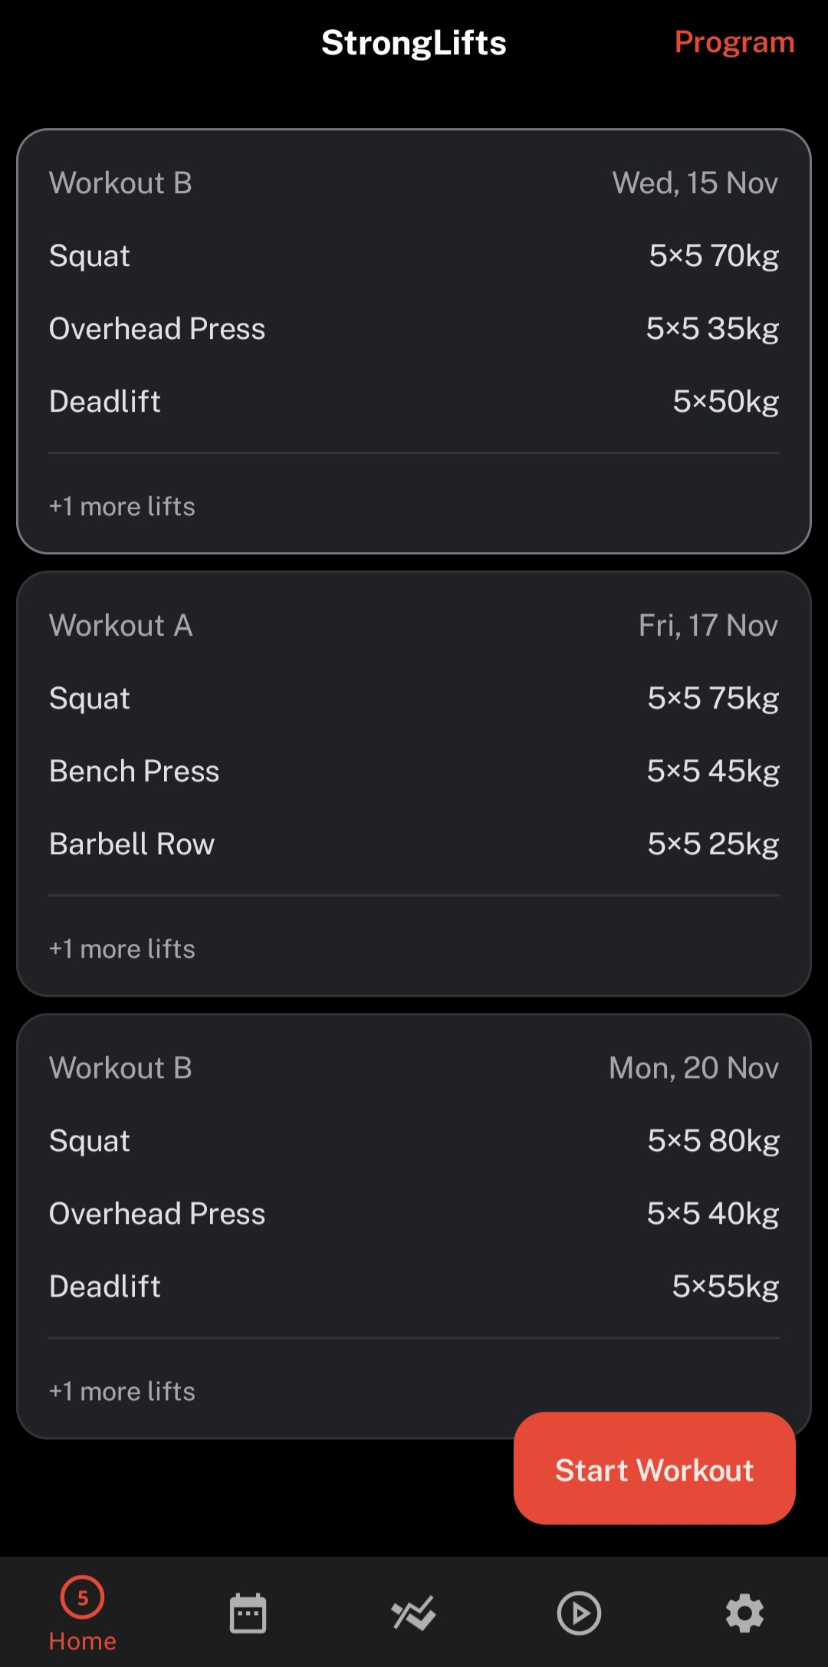Select Squat 5×5 80kg row

click(x=414, y=1141)
